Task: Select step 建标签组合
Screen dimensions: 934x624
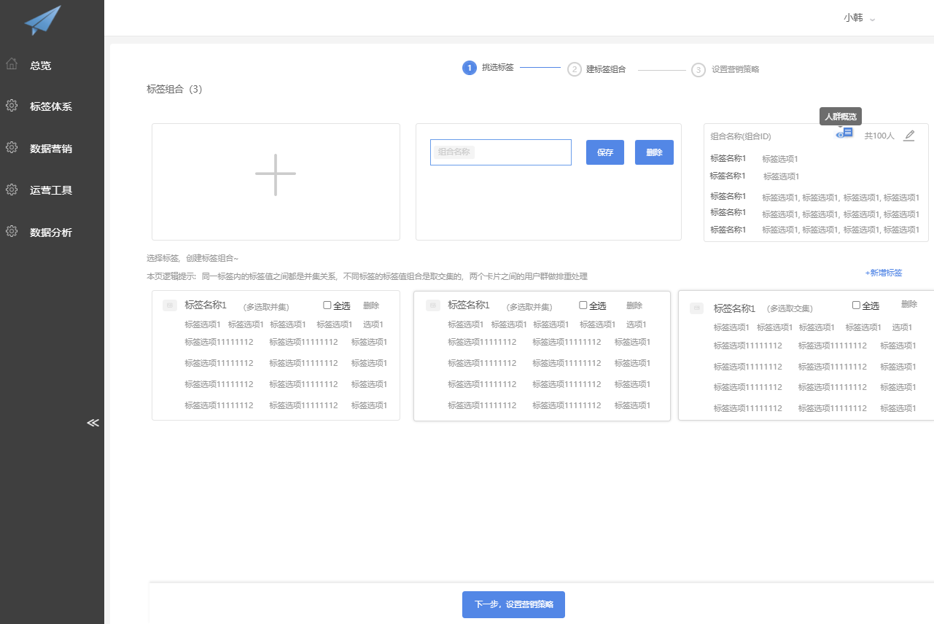Action: (x=597, y=70)
